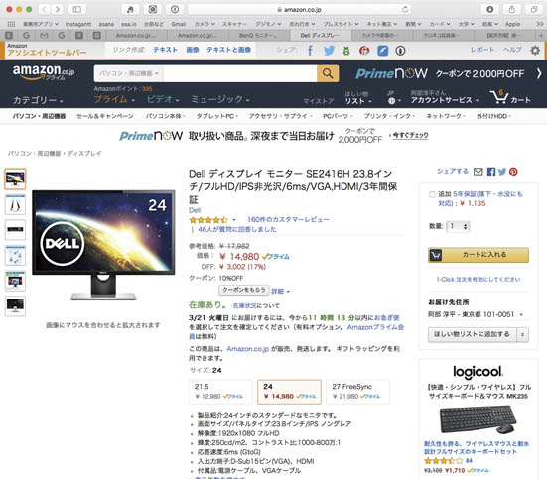Open the Safari downloads icon
The height and width of the screenshot is (479, 547).
tap(489, 9)
